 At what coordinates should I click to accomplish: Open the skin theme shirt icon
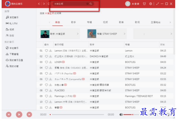click(144, 4)
